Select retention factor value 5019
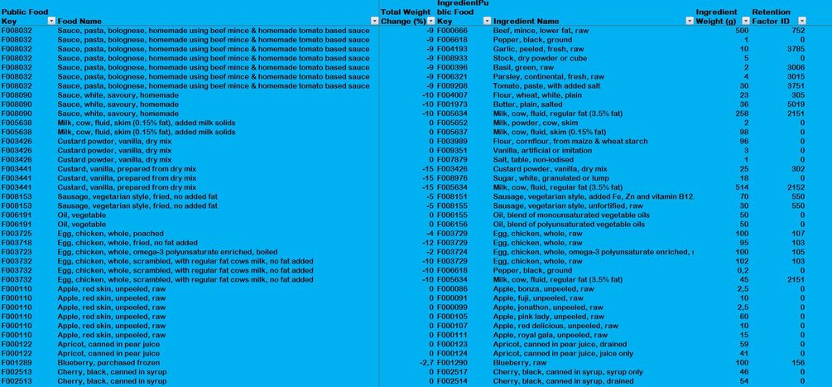832x387 pixels. (796, 104)
